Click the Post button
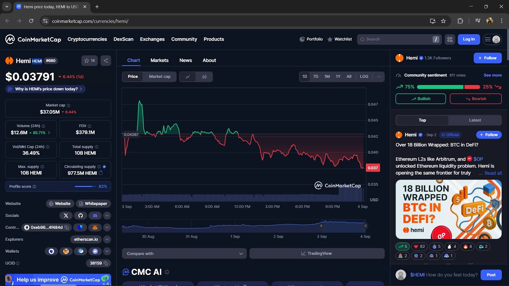Screen dimensions: 509x286 tap(491, 275)
